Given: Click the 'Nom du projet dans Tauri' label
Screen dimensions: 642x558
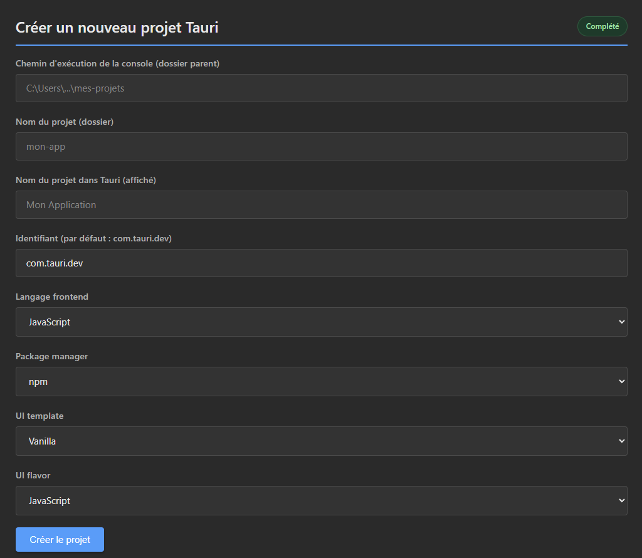Looking at the screenshot, I should (86, 180).
